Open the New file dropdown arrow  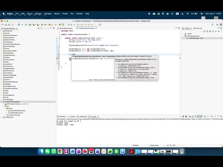[4, 25]
